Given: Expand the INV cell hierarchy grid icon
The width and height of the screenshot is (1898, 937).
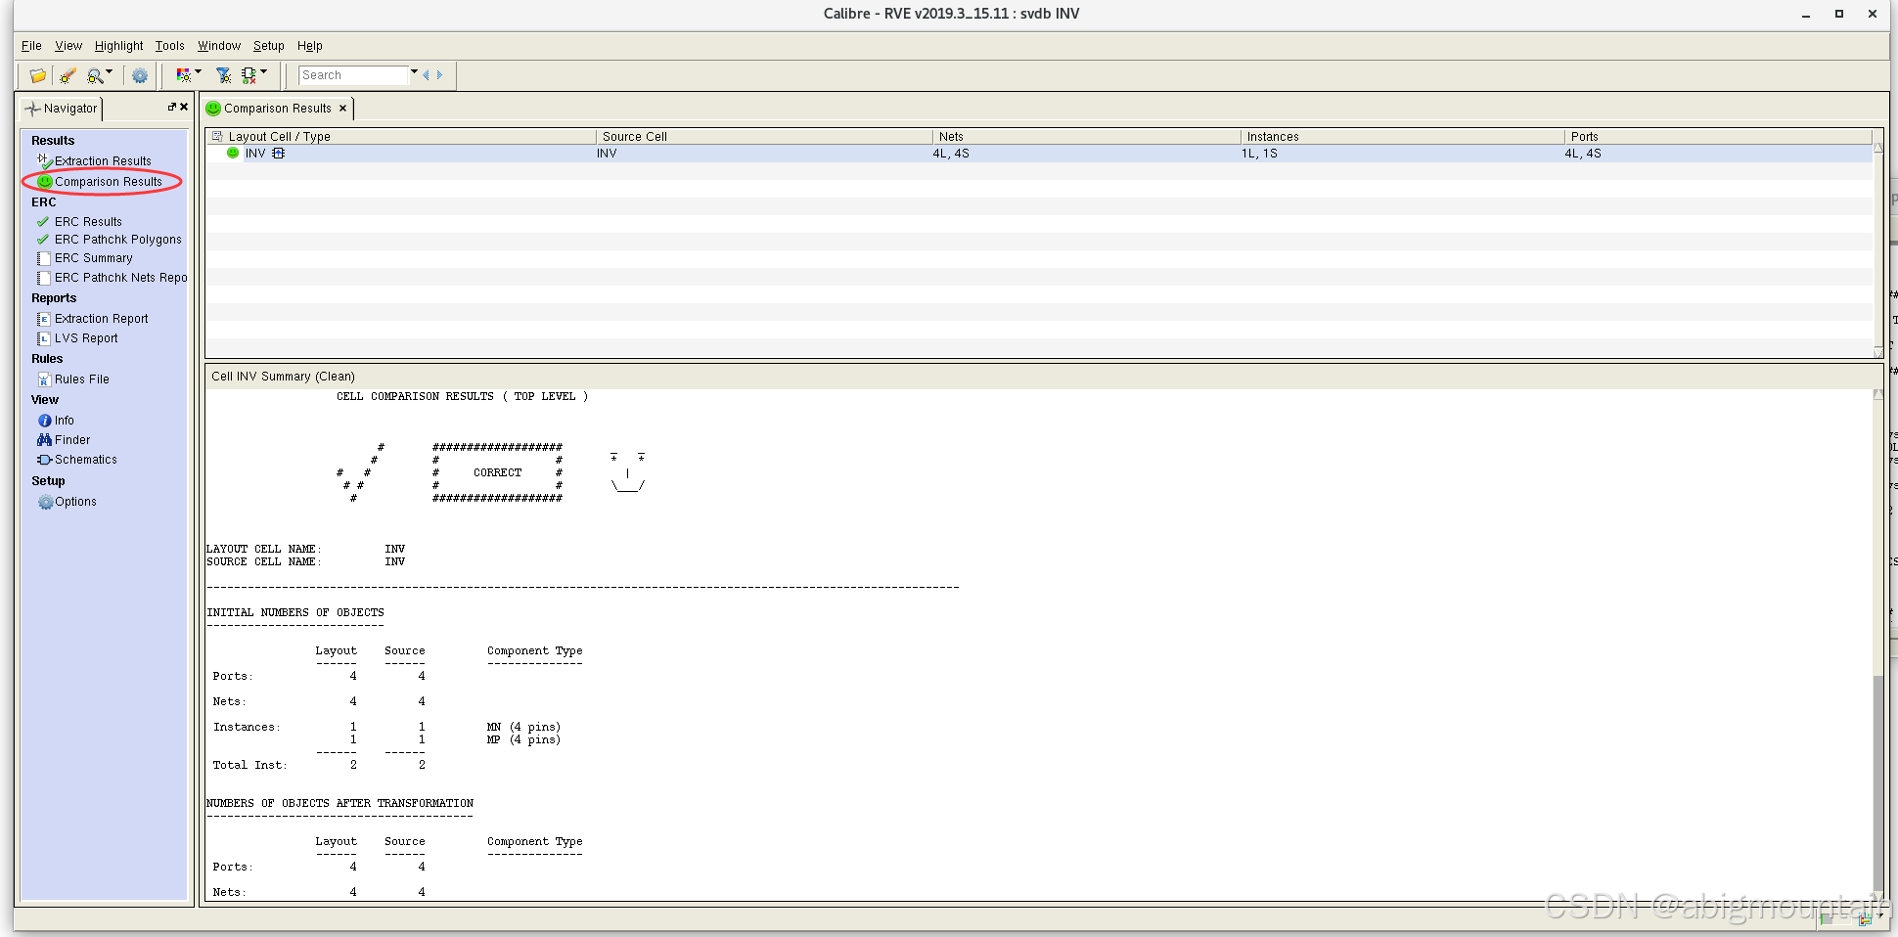Looking at the screenshot, I should pyautogui.click(x=277, y=154).
